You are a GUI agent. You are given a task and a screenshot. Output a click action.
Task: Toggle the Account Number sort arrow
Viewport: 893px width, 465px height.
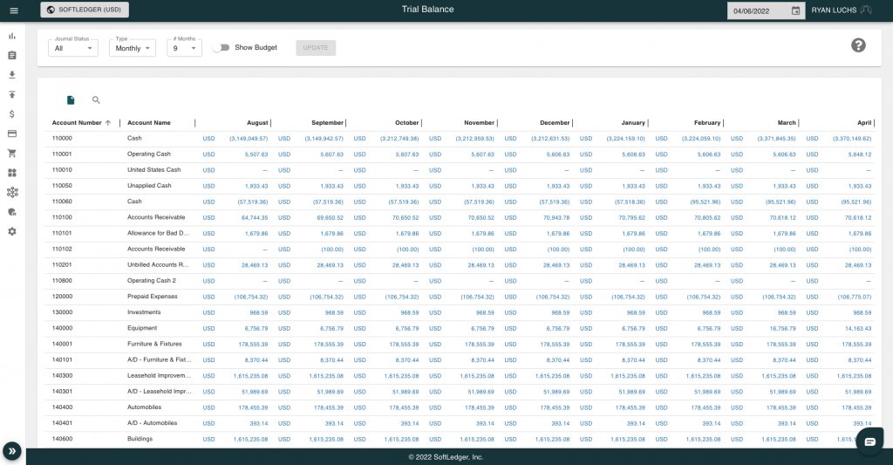pos(107,122)
